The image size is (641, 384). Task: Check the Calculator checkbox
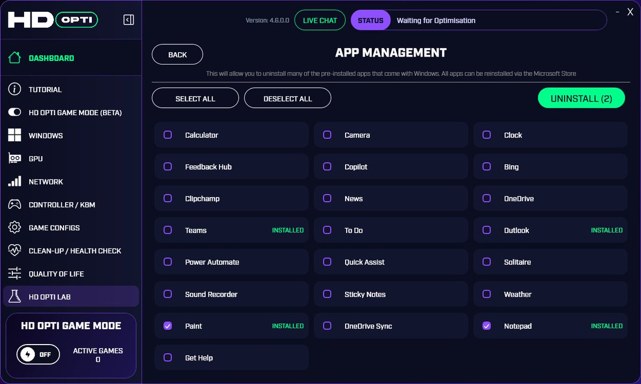point(168,135)
